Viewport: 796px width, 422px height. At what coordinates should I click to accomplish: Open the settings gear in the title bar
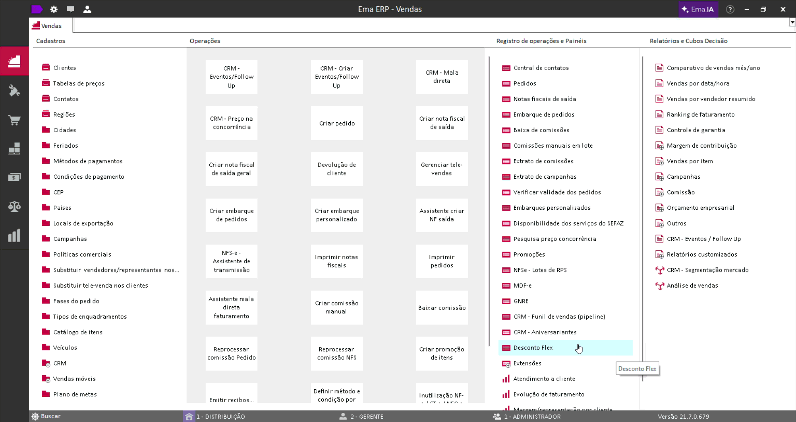pos(54,9)
